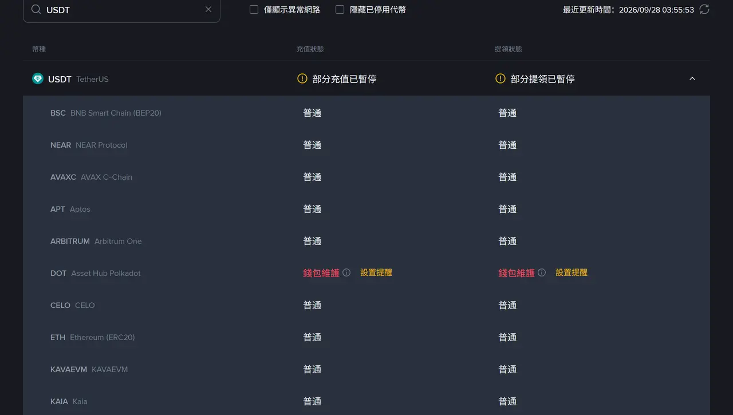Focus the USDT search input field
This screenshot has height=415, width=733.
point(121,10)
